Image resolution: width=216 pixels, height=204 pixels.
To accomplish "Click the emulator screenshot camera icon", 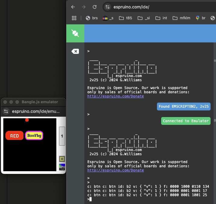I will tap(62, 167).
